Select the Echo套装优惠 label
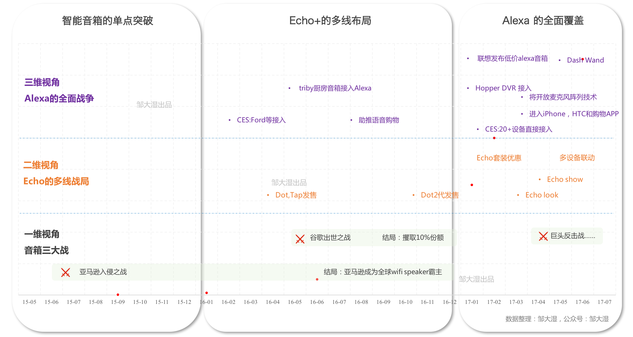Screen dimensions: 633x337 (499, 158)
